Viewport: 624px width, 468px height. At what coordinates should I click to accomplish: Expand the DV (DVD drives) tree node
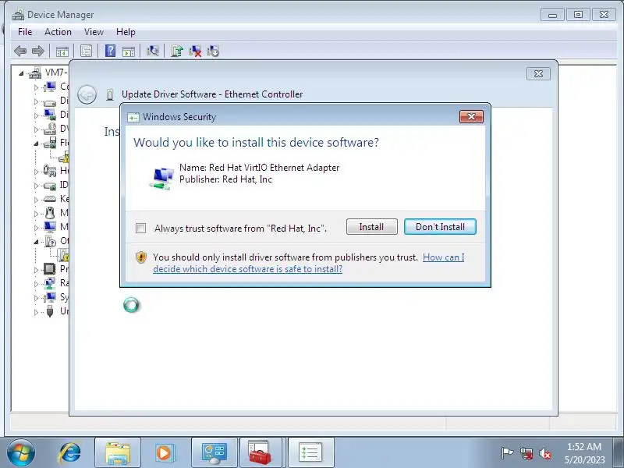[x=36, y=129]
